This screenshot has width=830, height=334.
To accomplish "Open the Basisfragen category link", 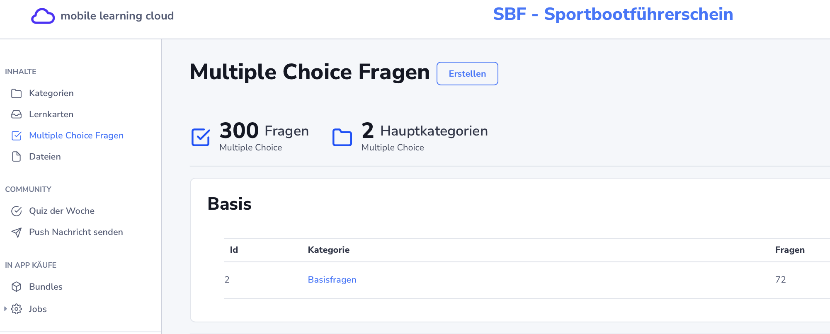I will [x=332, y=280].
